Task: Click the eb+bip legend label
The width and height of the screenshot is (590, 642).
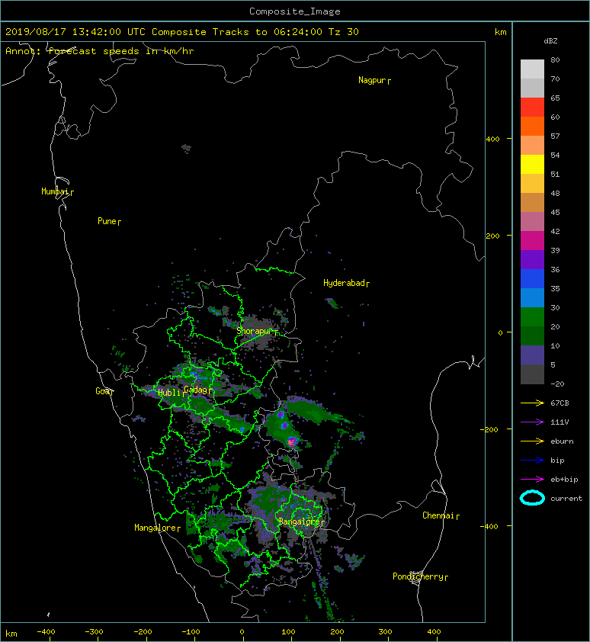Action: coord(564,480)
